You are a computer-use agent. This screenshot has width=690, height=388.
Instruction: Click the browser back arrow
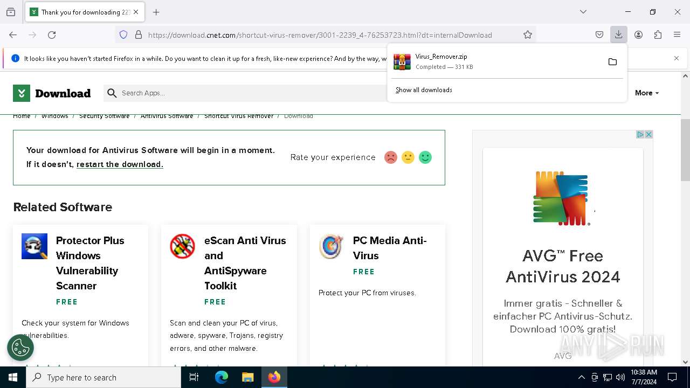pyautogui.click(x=13, y=34)
